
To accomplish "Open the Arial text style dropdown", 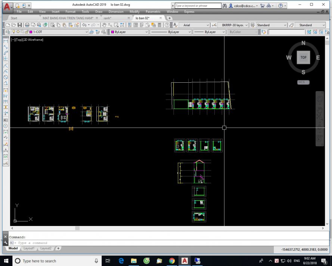I will click(194, 25).
